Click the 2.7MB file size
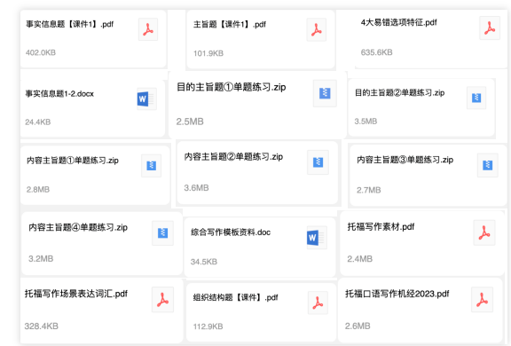 pyautogui.click(x=368, y=190)
